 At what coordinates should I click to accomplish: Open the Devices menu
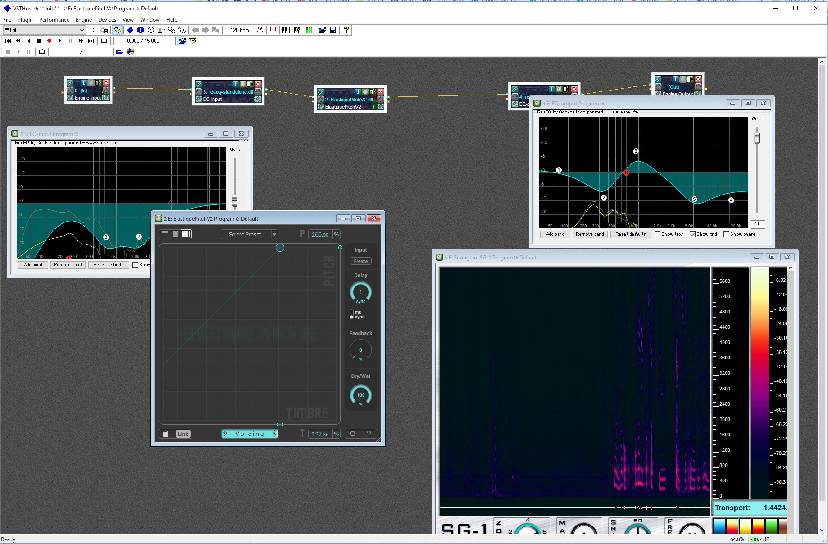point(107,20)
